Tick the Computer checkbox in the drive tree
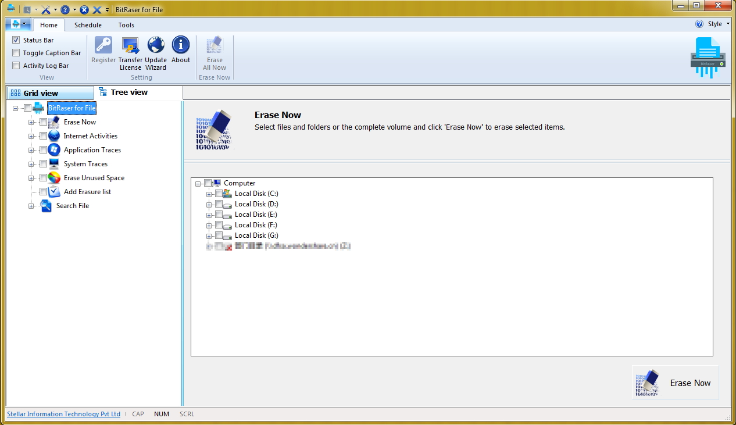This screenshot has width=736, height=425. click(208, 183)
